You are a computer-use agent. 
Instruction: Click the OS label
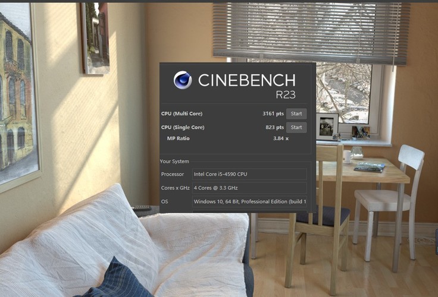(164, 201)
